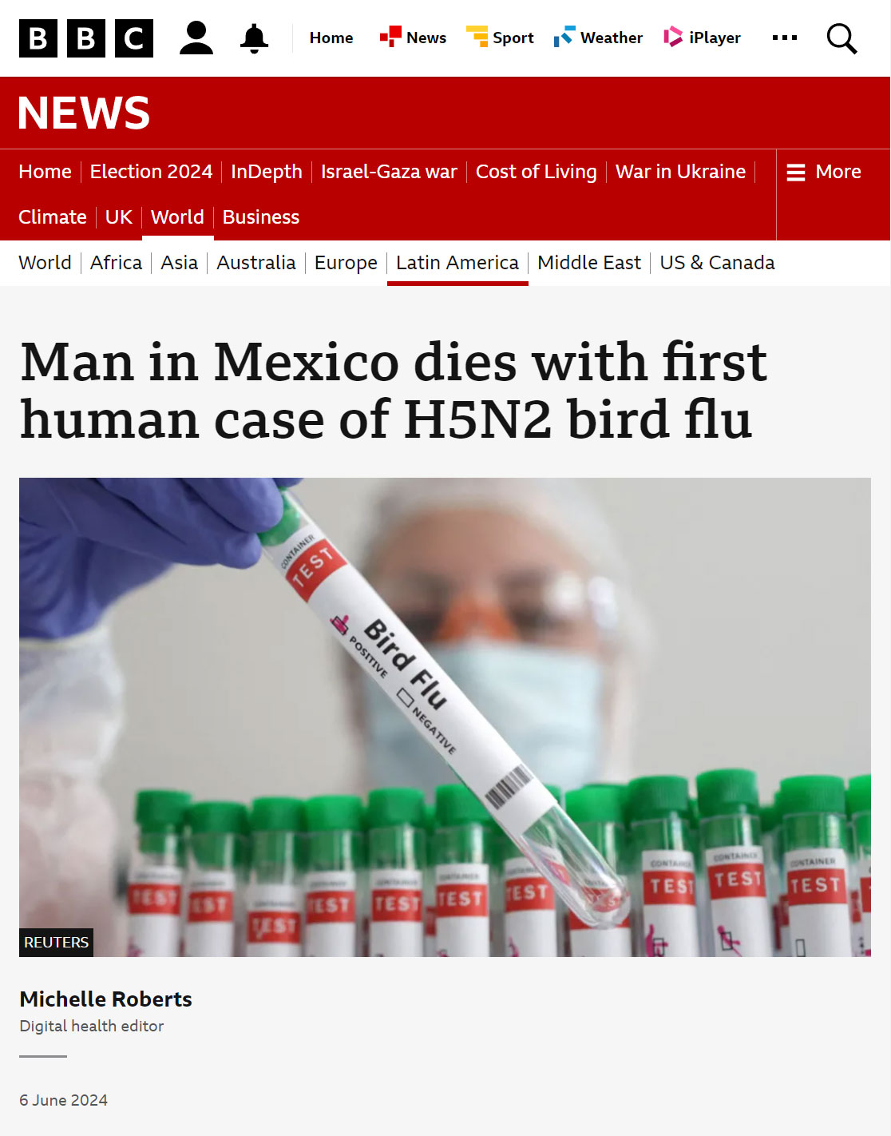Viewport: 891px width, 1136px height.
Task: Open the US & Canada region link
Action: pyautogui.click(x=717, y=263)
